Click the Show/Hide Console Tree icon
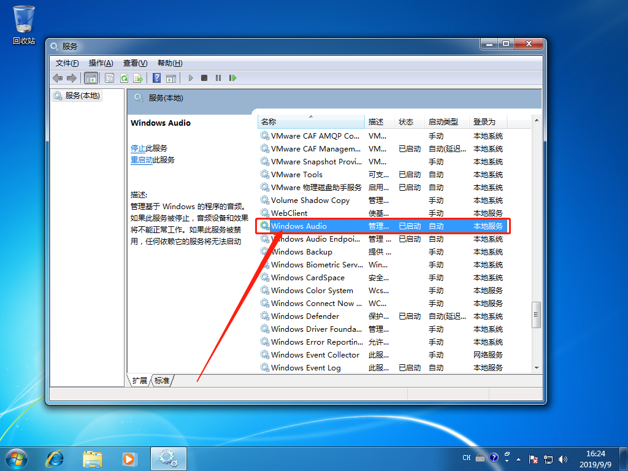Screen dimensions: 628x471 [x=91, y=78]
